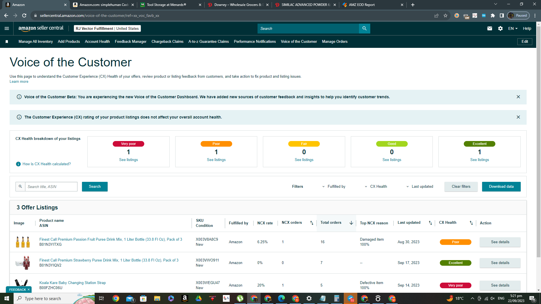Open See details for Strawberry Puree

click(500, 263)
